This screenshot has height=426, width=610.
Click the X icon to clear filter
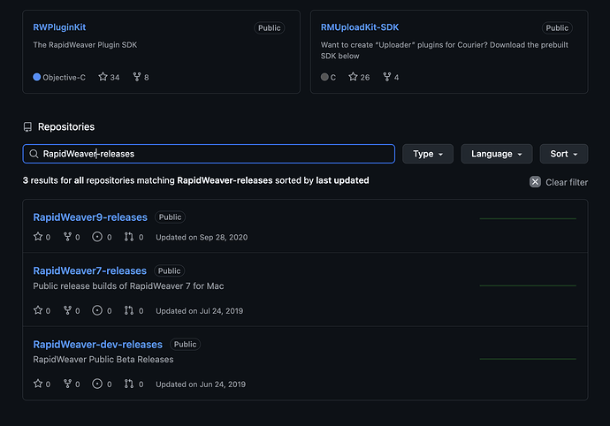coord(535,182)
